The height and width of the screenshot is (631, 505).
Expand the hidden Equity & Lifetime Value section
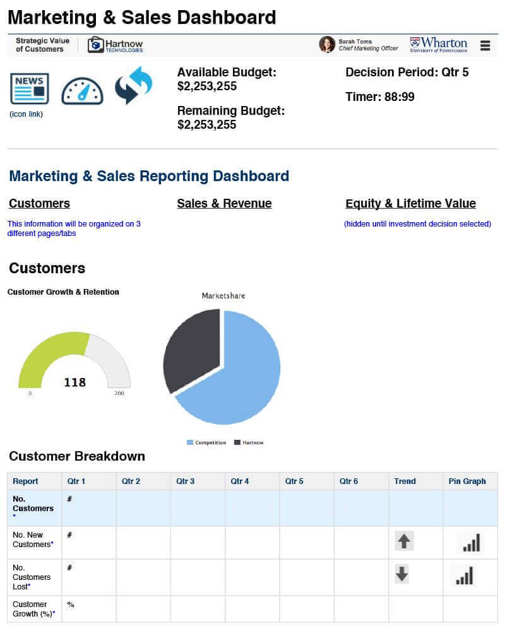(410, 203)
